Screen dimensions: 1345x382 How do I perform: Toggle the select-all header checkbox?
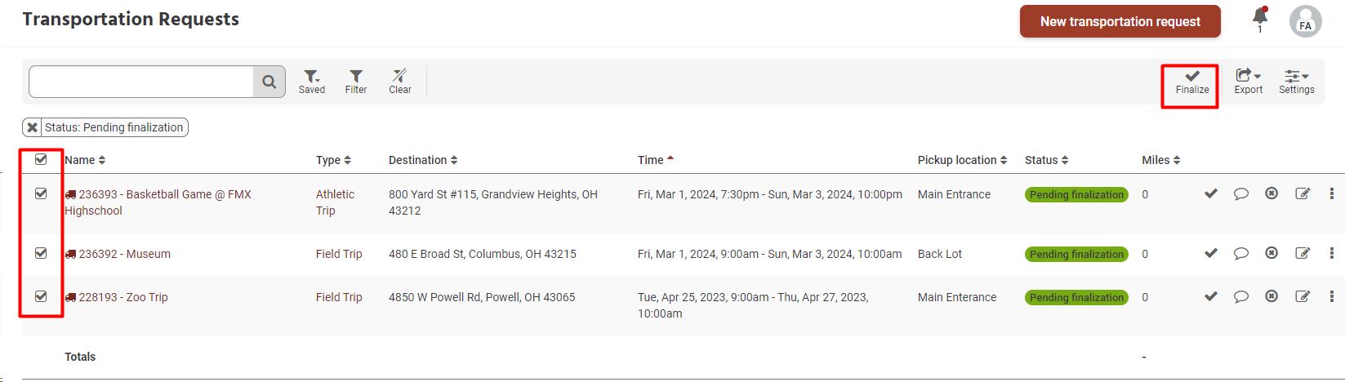(x=41, y=160)
